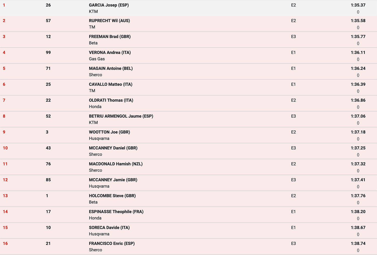
Task: Click HOLCOMBE Steve (GBR) name
Action: pyautogui.click(x=112, y=196)
